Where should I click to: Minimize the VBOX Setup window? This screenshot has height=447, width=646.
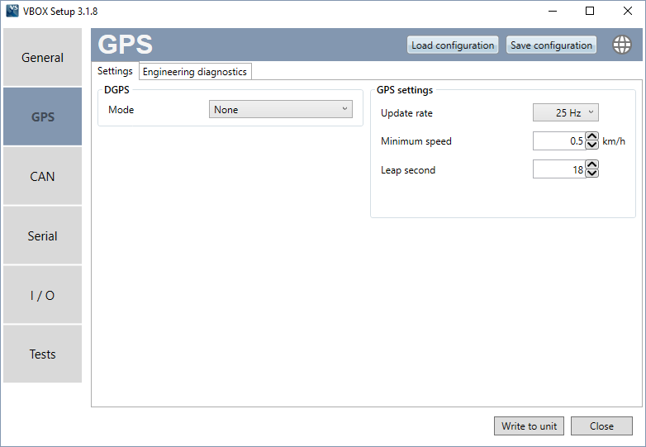click(x=553, y=11)
